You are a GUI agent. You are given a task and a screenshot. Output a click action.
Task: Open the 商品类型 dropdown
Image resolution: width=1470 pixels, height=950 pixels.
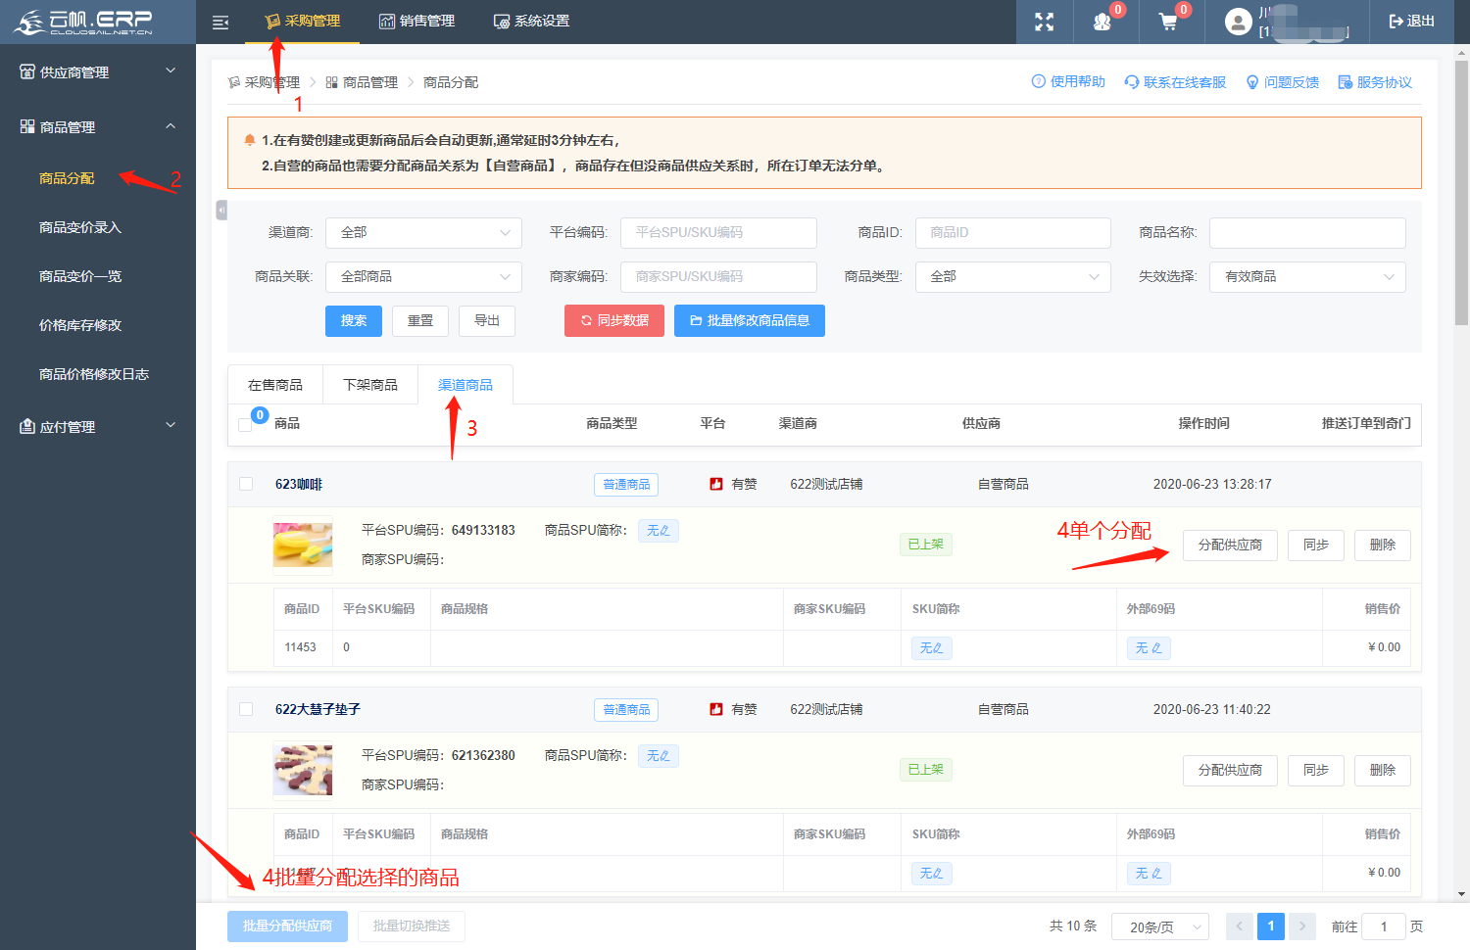point(1013,277)
